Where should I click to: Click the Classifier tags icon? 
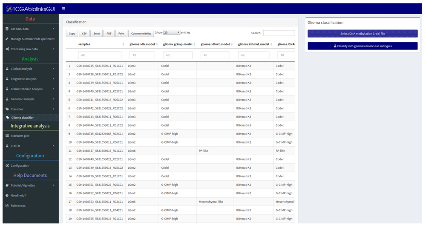click(7, 109)
